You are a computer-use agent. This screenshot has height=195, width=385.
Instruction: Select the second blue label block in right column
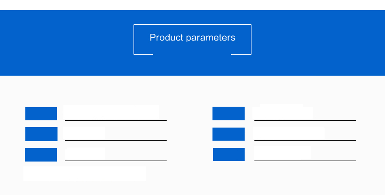tap(229, 134)
